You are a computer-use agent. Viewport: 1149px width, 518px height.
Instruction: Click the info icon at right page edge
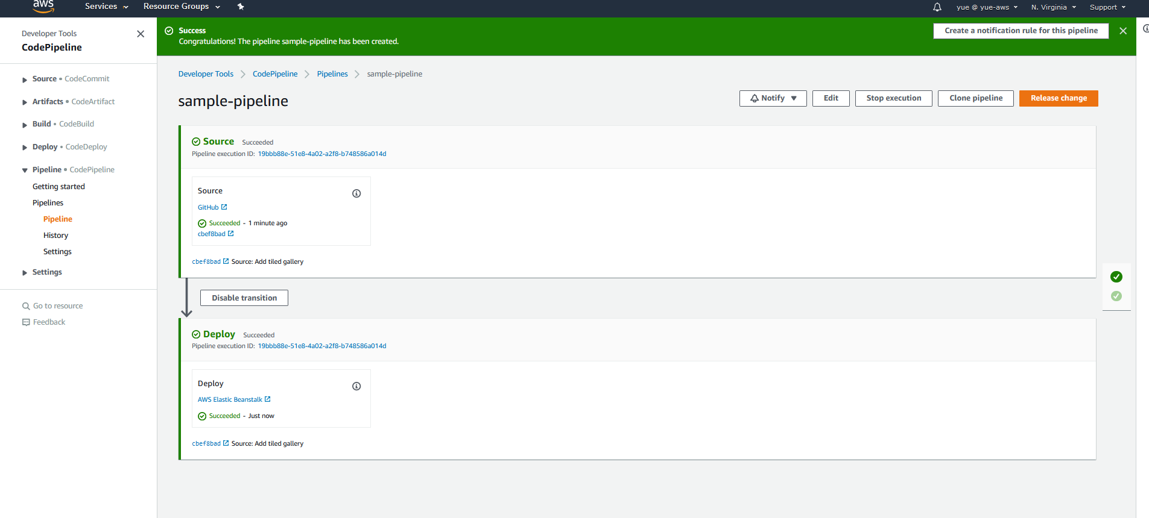coord(1145,28)
